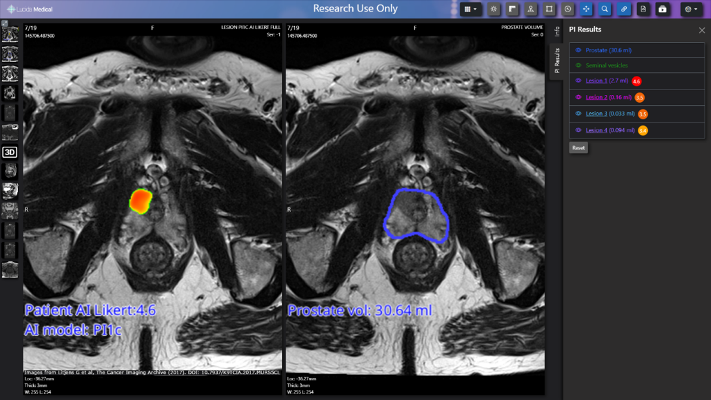Toggle Seminal vesicles visibility eye
The height and width of the screenshot is (400, 711).
(x=578, y=66)
